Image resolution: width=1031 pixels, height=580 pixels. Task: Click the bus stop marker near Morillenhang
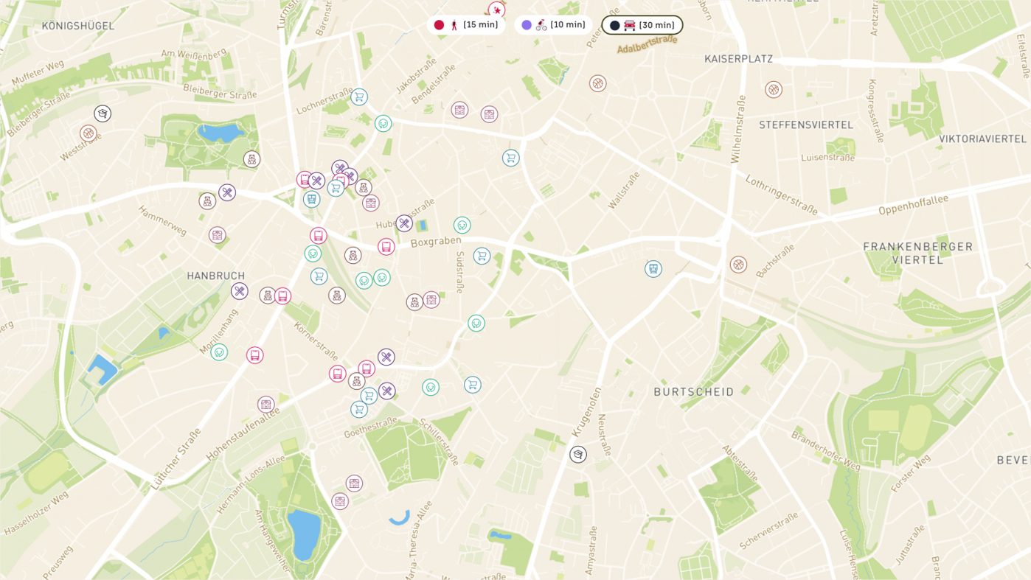pos(255,355)
